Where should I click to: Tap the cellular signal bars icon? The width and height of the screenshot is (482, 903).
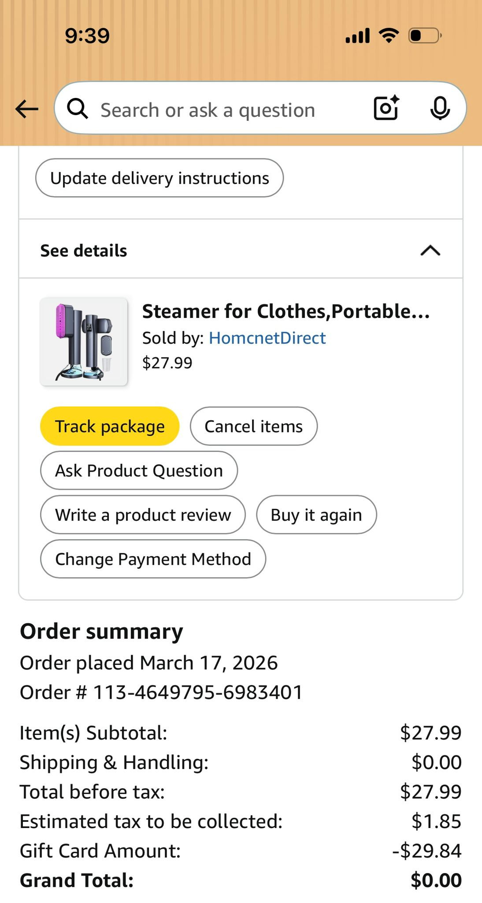pos(357,36)
